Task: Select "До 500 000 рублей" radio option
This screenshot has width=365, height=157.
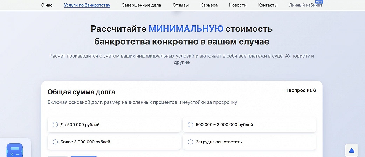Action: [55, 125]
